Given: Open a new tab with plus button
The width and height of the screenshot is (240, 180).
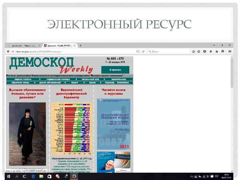Looking at the screenshot, I should [x=81, y=45].
